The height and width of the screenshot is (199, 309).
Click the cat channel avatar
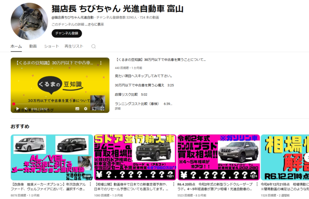[x=29, y=21]
